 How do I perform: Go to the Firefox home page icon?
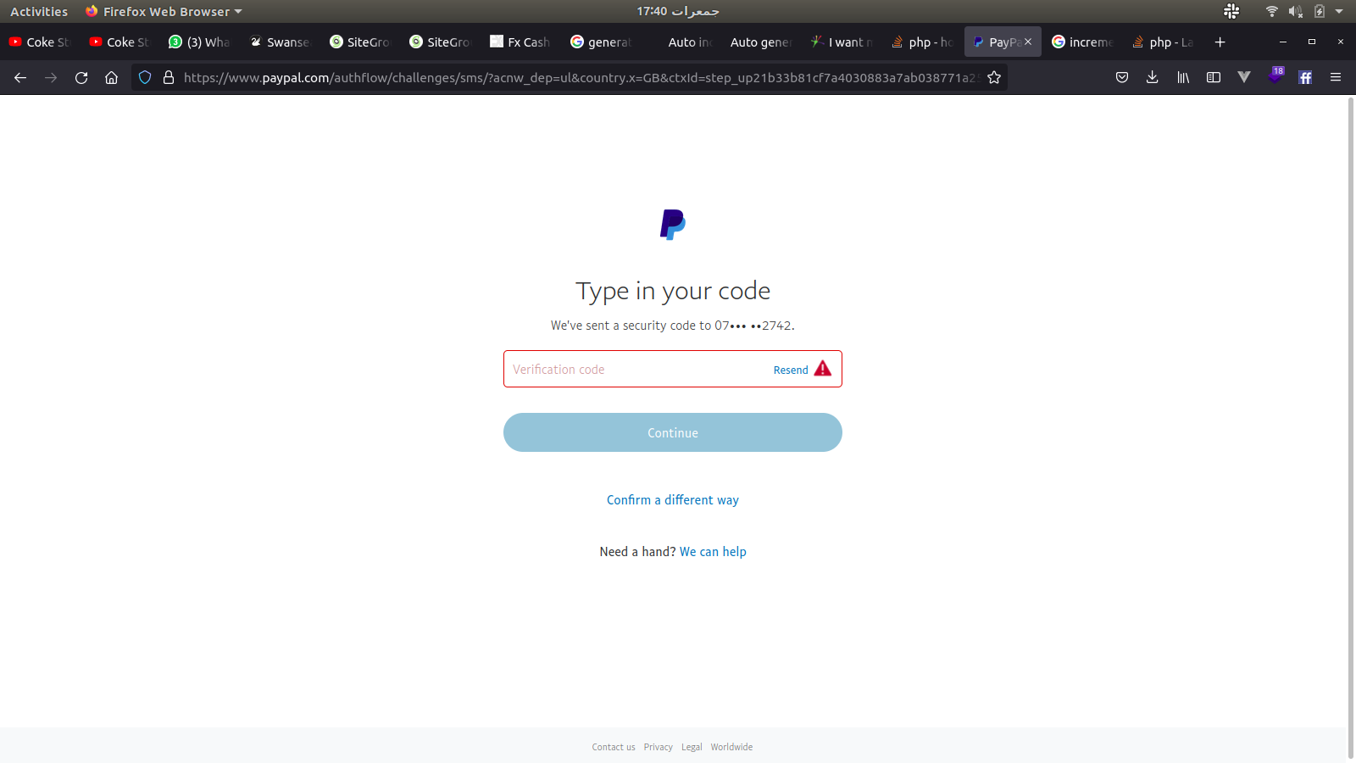(111, 78)
